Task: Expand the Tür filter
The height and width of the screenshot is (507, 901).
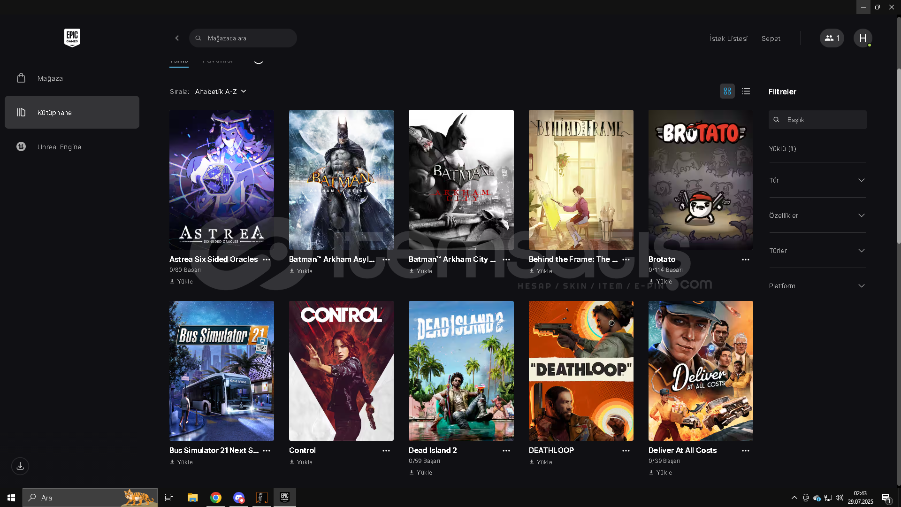Action: [x=817, y=180]
